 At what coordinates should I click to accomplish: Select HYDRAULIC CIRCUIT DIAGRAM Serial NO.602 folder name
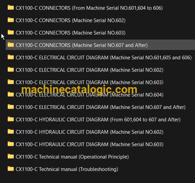(x=90, y=132)
